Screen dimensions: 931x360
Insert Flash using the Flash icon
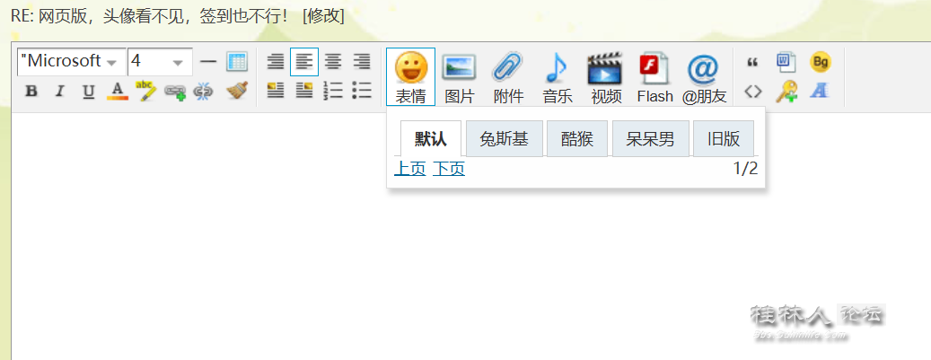tap(654, 76)
